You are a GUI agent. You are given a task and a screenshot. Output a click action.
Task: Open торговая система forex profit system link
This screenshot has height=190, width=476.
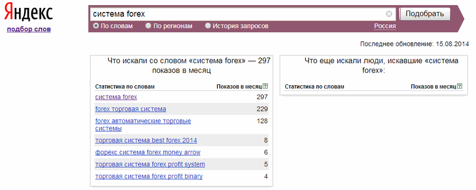coord(150,165)
